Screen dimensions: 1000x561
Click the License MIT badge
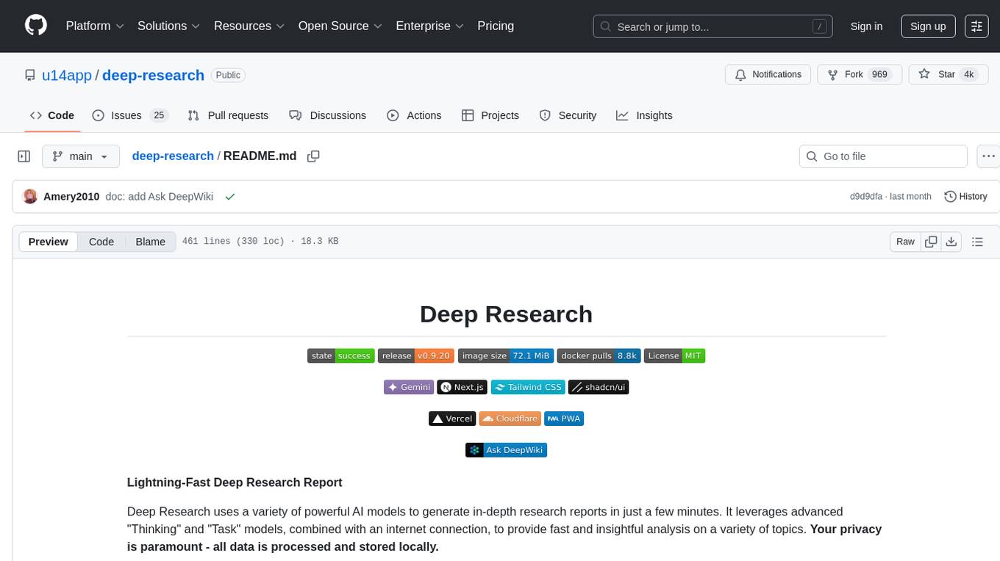[x=674, y=355]
